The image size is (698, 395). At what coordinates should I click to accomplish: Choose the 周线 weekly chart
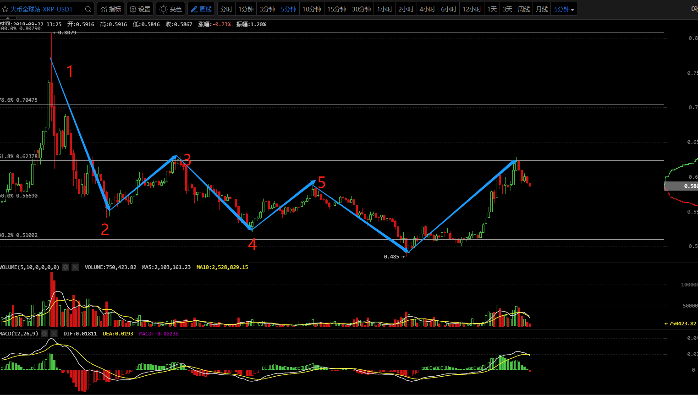pos(524,9)
